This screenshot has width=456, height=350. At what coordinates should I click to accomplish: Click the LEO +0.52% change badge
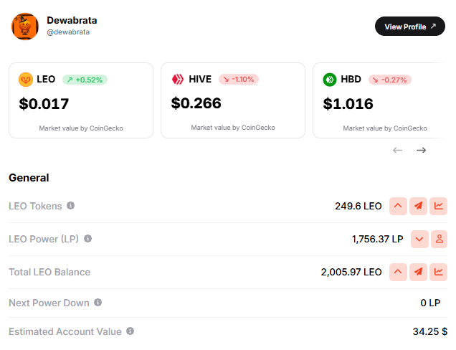85,80
